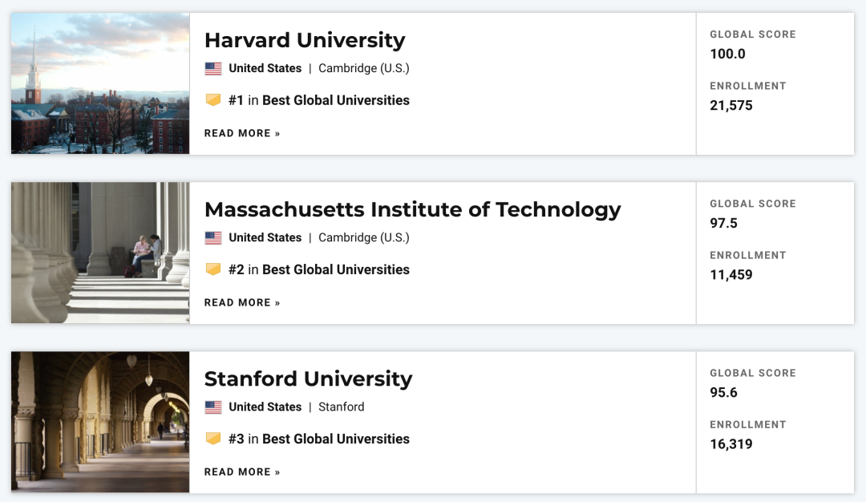Click the yellow ranking badge beside #3
Screen dimensions: 866x502
[213, 439]
